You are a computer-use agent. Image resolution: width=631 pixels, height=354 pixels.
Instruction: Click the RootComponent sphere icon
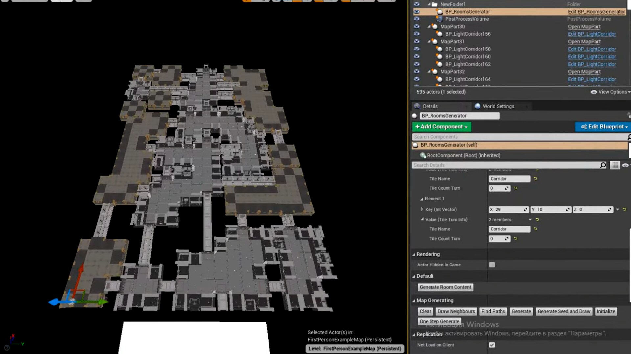pyautogui.click(x=423, y=155)
